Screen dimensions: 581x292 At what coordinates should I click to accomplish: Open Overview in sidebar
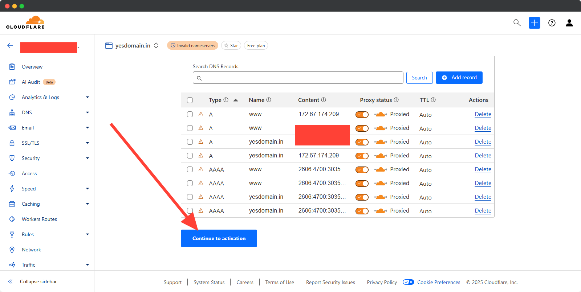pos(32,67)
